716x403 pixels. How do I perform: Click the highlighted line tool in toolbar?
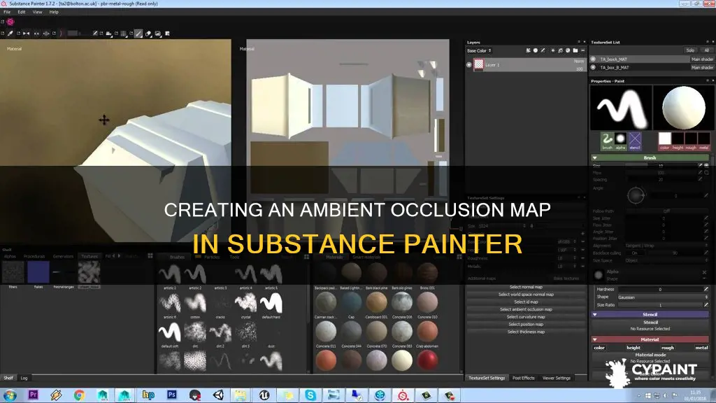(138, 34)
